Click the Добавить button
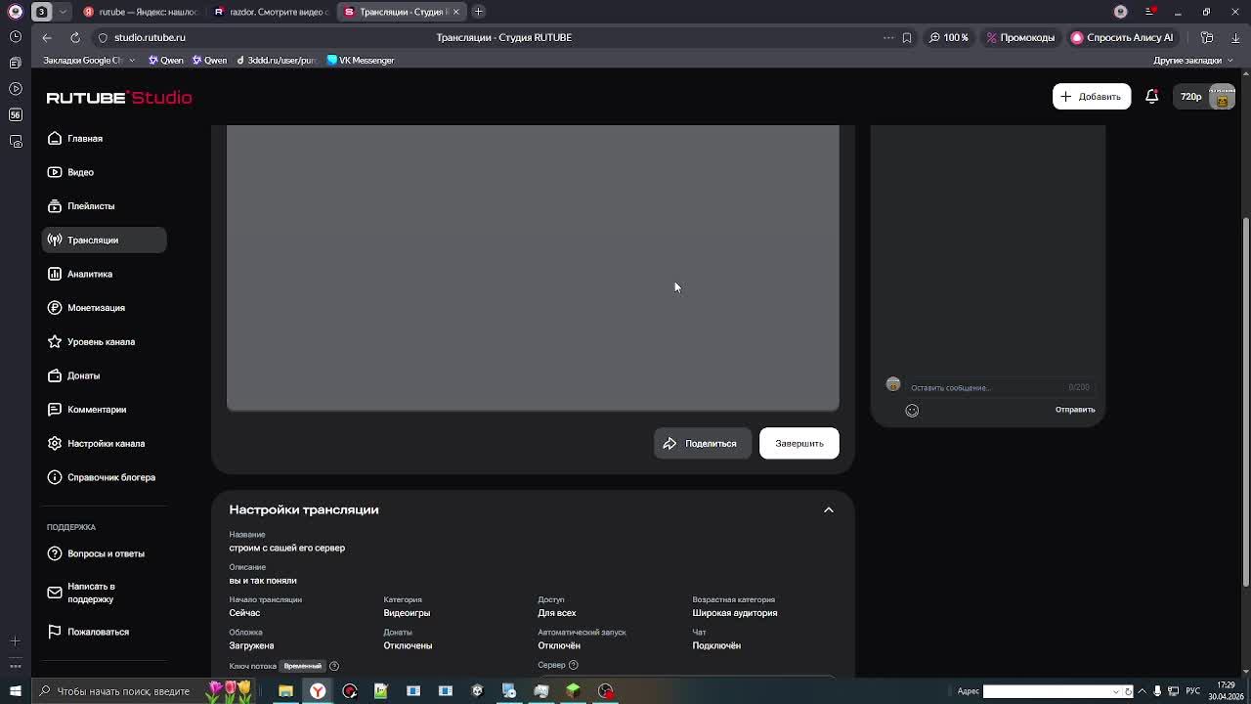The image size is (1251, 704). pos(1092,96)
